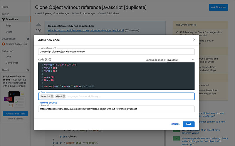Image resolution: width=235 pixels, height=146 pixels.
Task: Click the Name of code field
Action: click(x=116, y=52)
